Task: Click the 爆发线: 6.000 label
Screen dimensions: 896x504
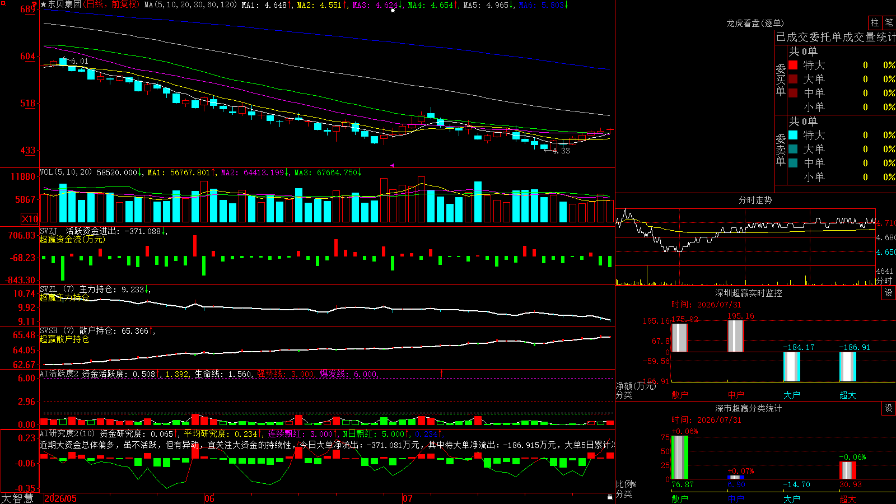Action: pos(348,374)
